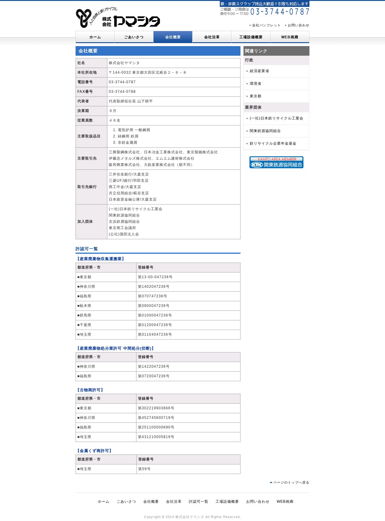Click footer 工場設備概要 link

click(227, 502)
